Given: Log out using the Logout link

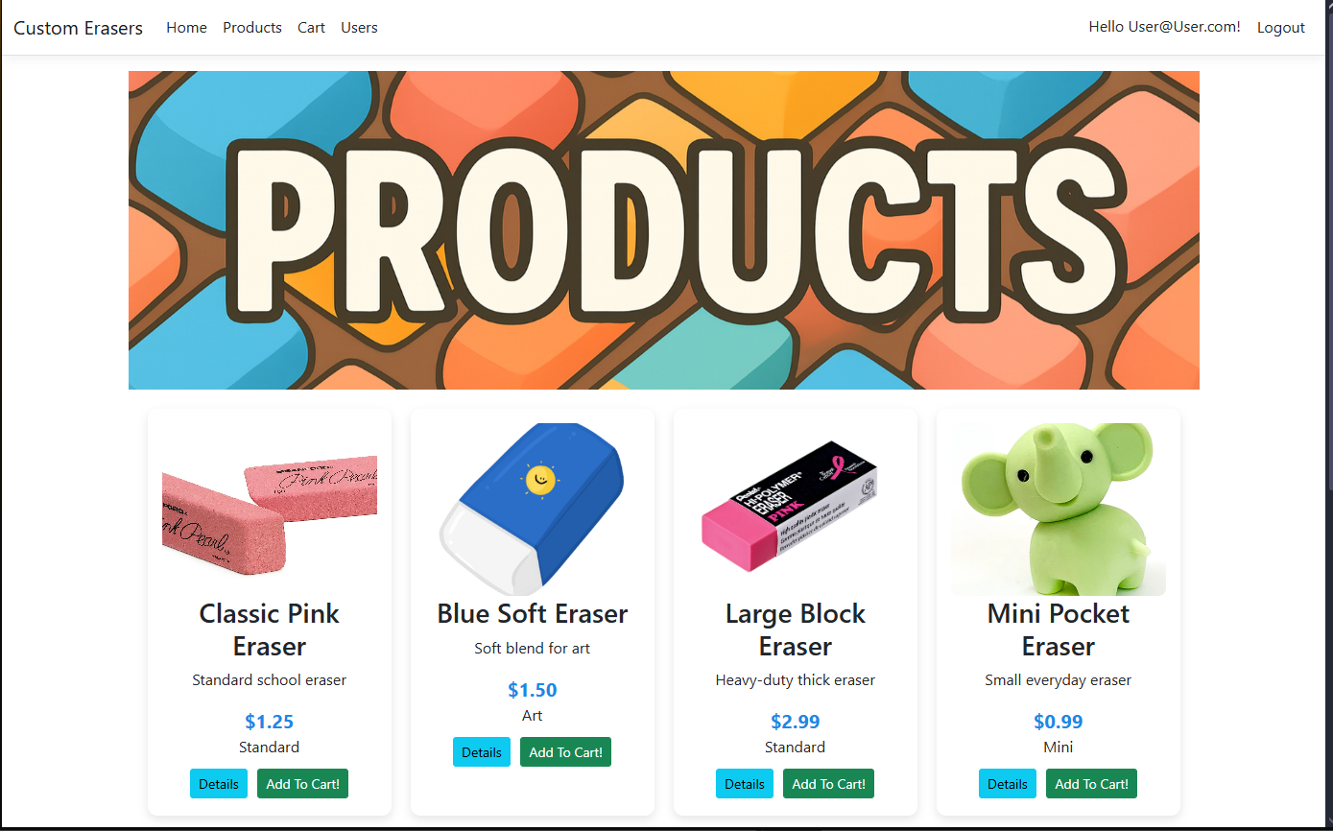Looking at the screenshot, I should point(1281,28).
